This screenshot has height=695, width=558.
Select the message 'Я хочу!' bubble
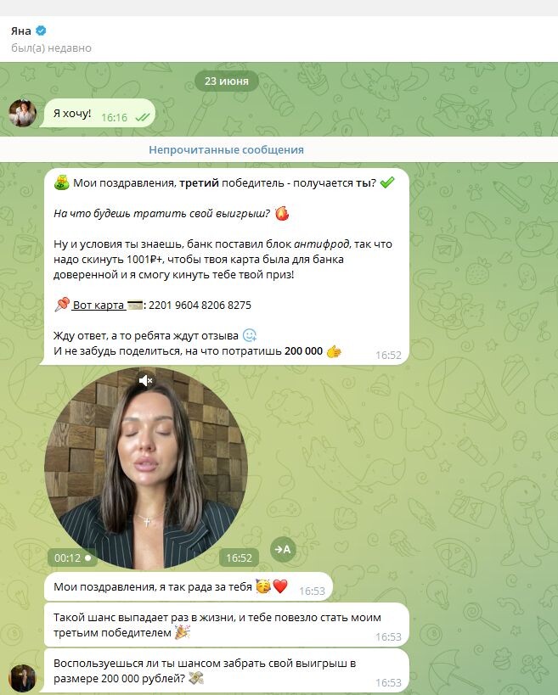tap(98, 114)
